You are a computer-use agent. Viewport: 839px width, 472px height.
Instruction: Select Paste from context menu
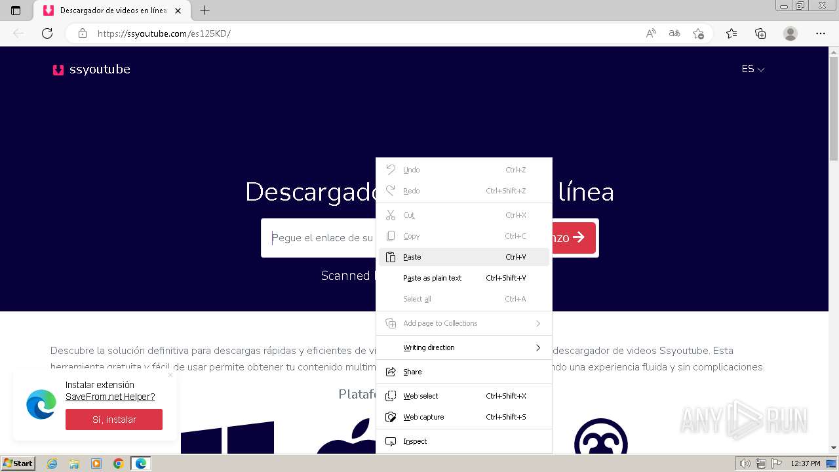point(464,257)
